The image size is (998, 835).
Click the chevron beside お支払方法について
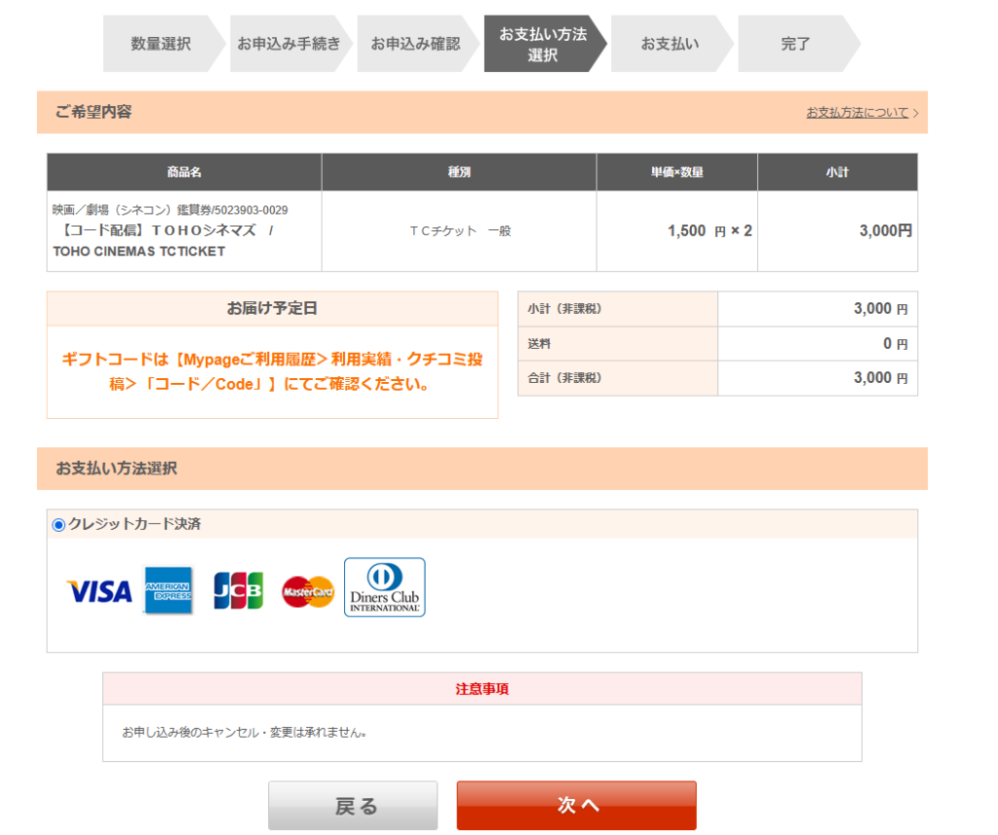click(x=916, y=114)
